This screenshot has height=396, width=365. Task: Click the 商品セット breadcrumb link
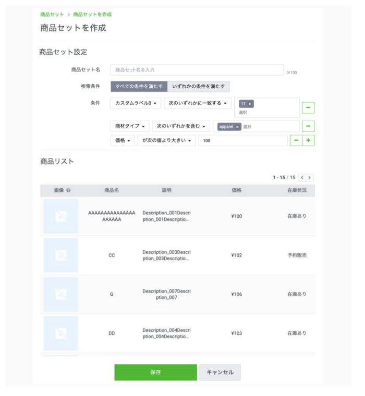pyautogui.click(x=52, y=14)
